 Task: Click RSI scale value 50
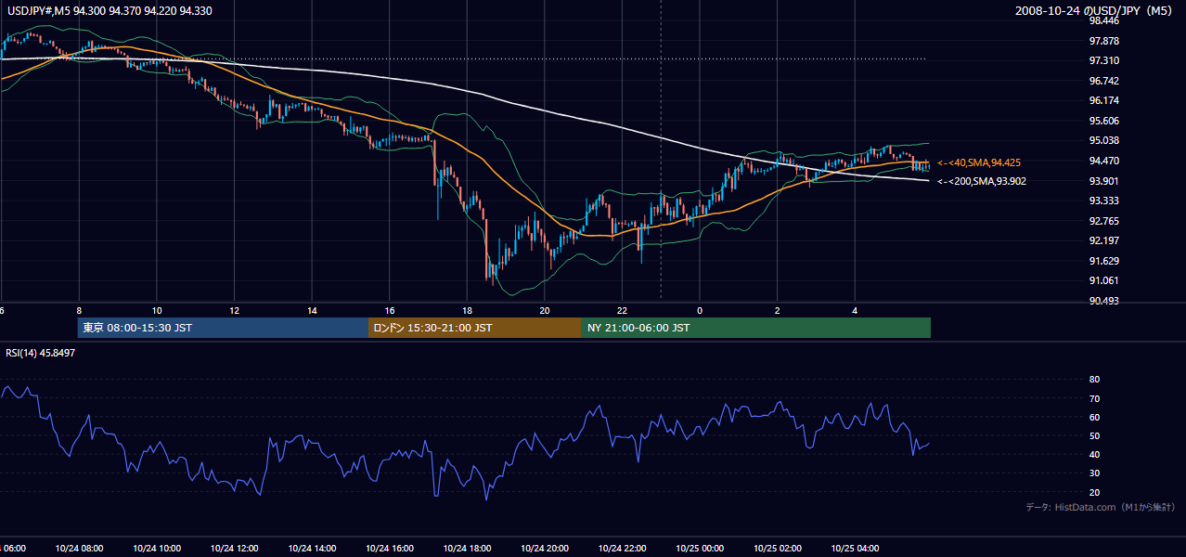pyautogui.click(x=1094, y=435)
